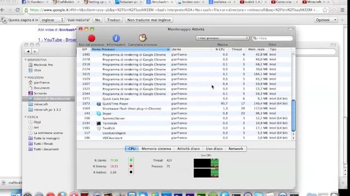
Task: Switch to the Uso disco tab
Action: point(214,149)
